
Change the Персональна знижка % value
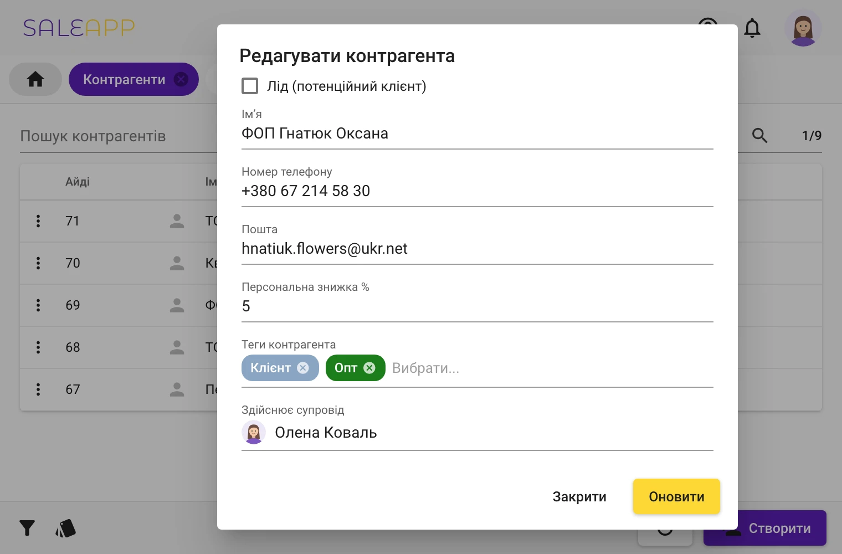click(x=477, y=306)
